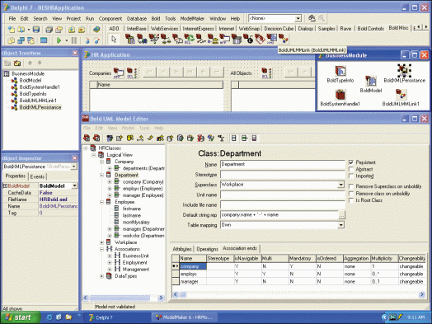Click the View Form icon
Screen dimensions: 432x324
coord(21,40)
